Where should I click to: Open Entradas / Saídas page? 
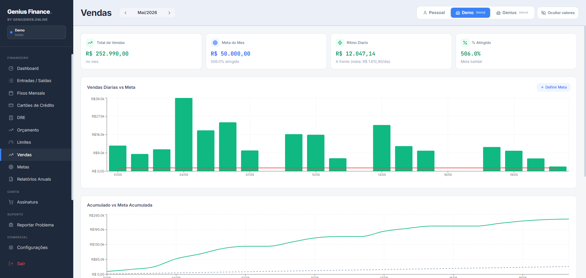coord(36,81)
